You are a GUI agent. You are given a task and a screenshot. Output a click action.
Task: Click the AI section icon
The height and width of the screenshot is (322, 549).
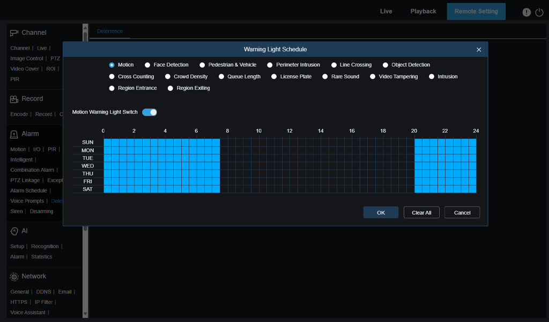coord(14,231)
